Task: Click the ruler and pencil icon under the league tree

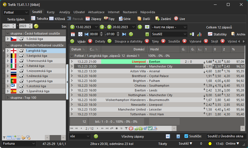Action: pos(23,138)
